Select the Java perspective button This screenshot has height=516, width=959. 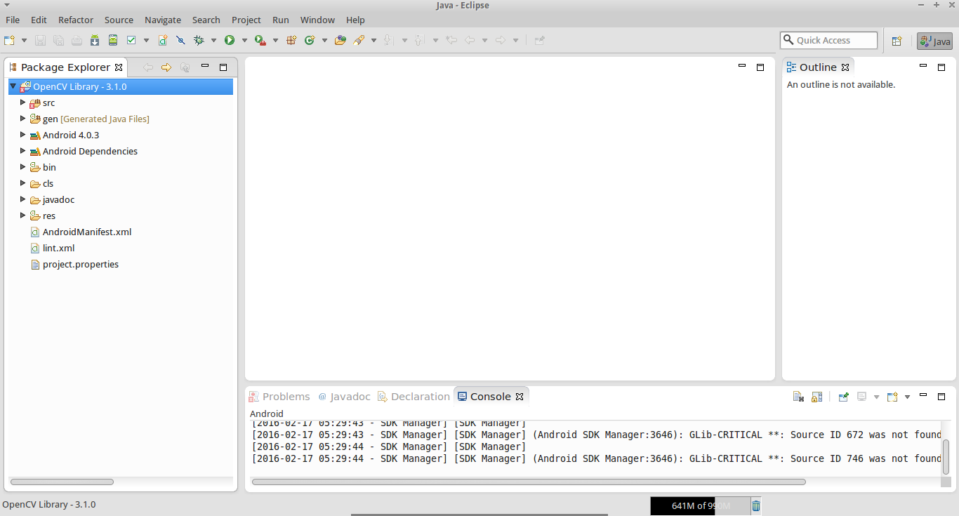[x=935, y=41]
